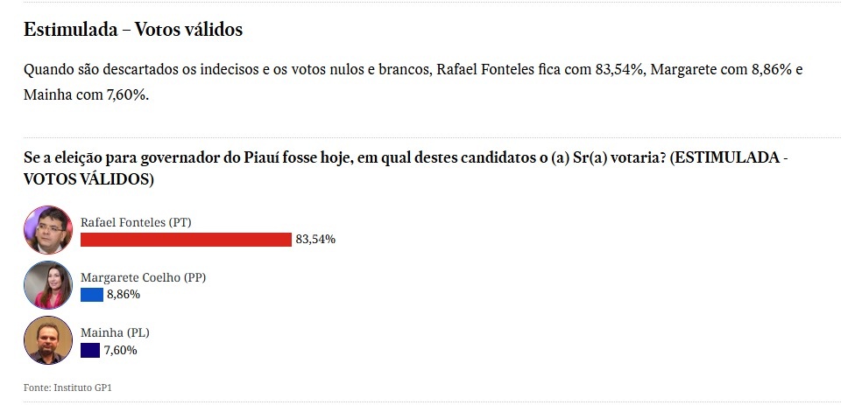This screenshot has width=855, height=405.
Task: Click the Estimulada – Votos válidos heading
Action: [x=133, y=30]
